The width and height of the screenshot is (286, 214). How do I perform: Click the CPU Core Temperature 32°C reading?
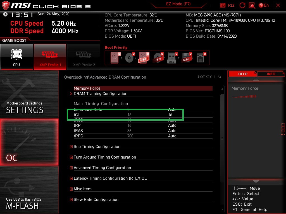[131, 15]
